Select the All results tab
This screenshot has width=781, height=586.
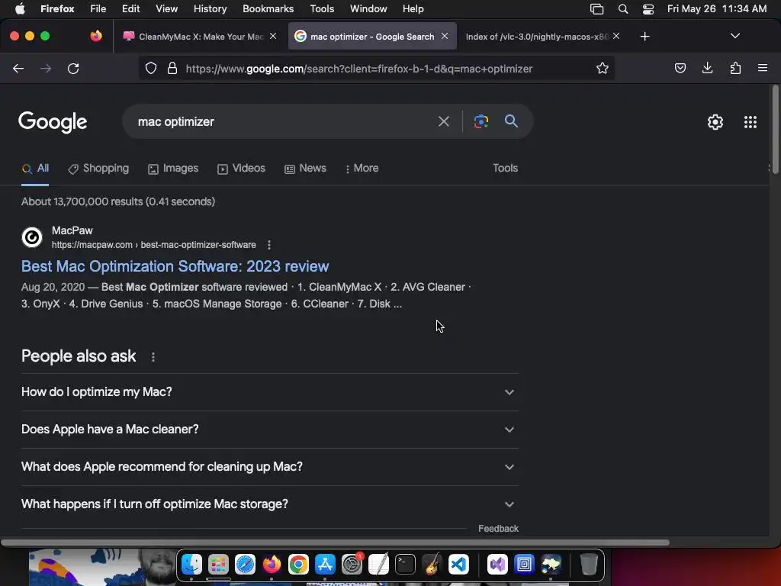pyautogui.click(x=35, y=169)
